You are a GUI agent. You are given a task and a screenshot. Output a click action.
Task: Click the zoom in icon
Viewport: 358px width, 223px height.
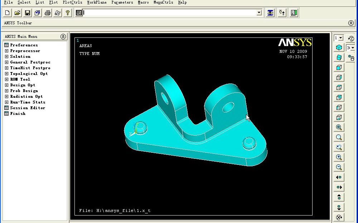pos(339,157)
